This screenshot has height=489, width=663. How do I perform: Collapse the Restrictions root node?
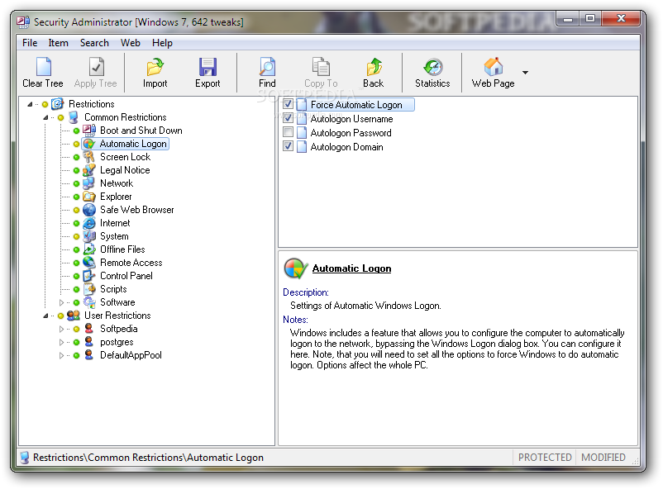click(x=30, y=104)
